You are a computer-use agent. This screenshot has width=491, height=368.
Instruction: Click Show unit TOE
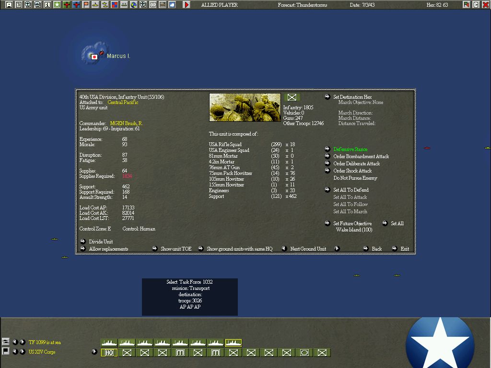pos(175,249)
